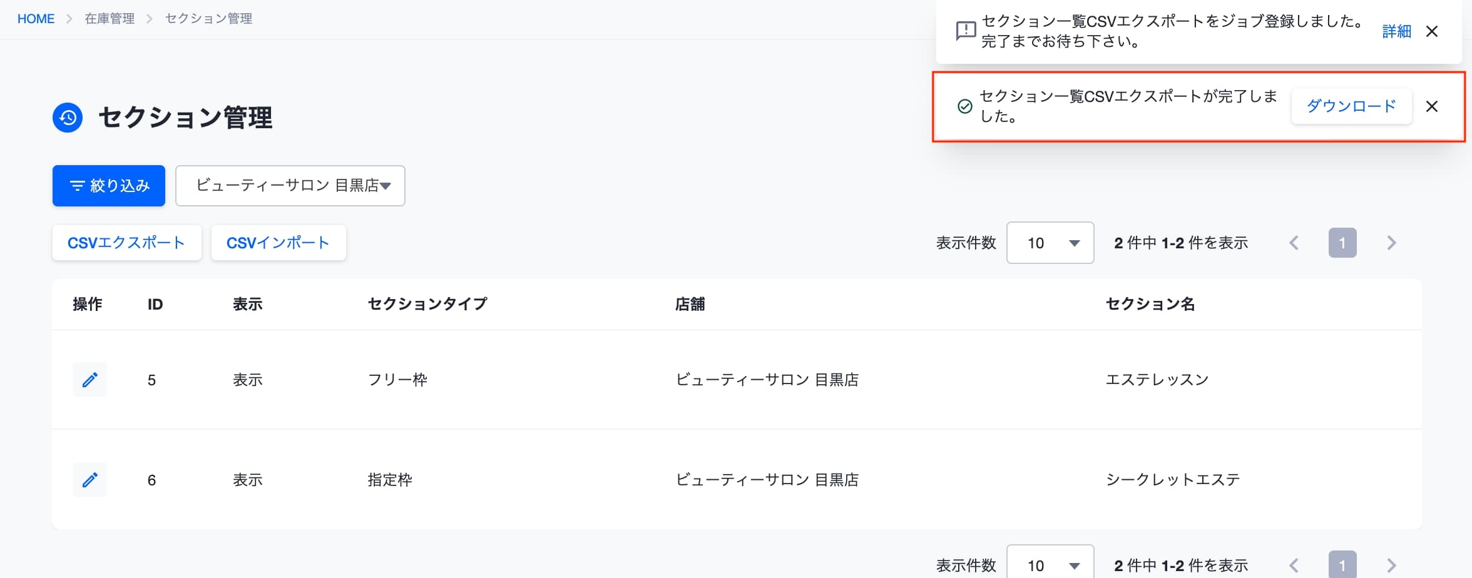The height and width of the screenshot is (578, 1472).
Task: Open the bottom 表示件数 dropdown showing 10
Action: [x=1050, y=562]
